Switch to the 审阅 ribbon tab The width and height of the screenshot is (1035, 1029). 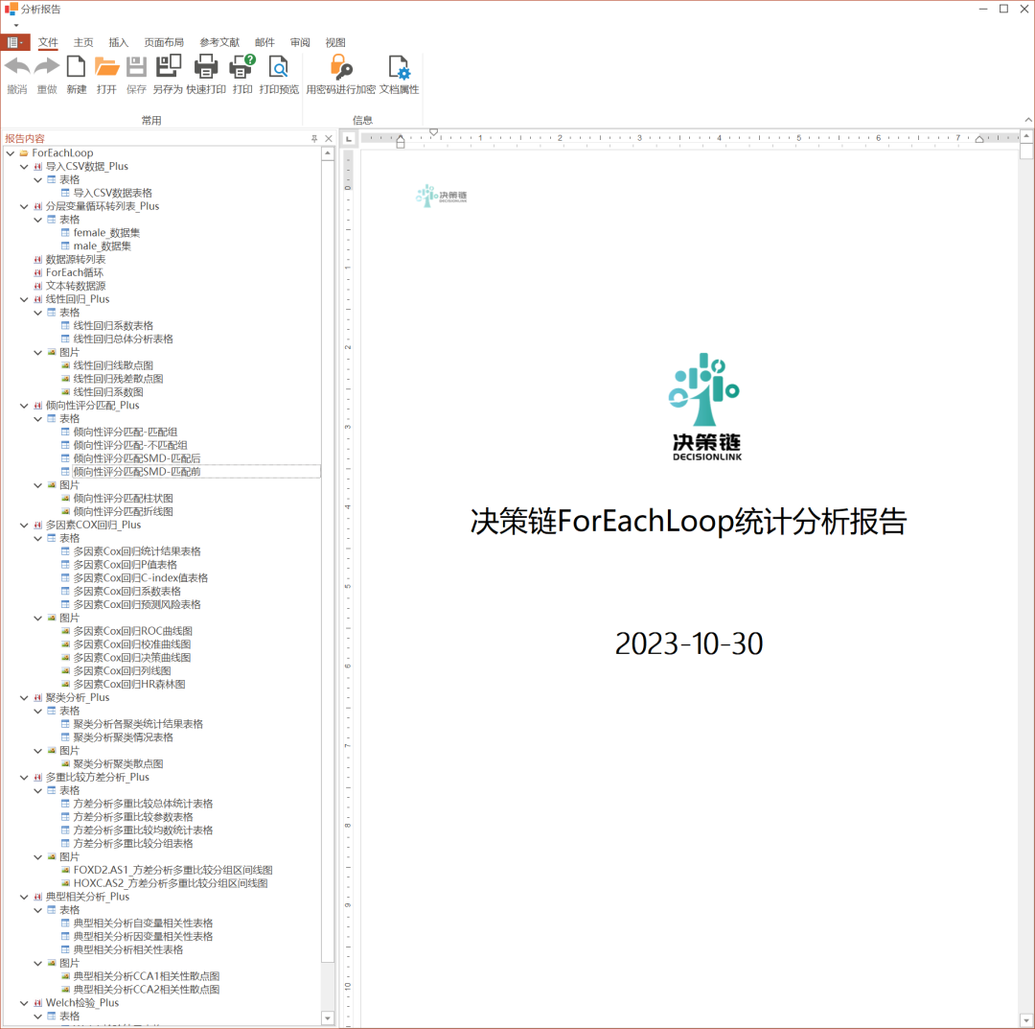tap(300, 42)
